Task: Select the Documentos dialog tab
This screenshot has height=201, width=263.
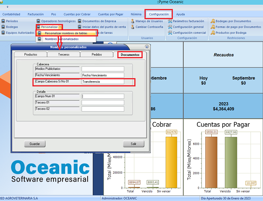Action: pyautogui.click(x=130, y=55)
